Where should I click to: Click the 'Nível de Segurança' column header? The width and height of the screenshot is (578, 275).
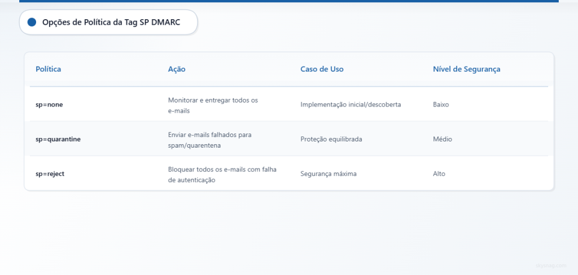[x=466, y=69]
